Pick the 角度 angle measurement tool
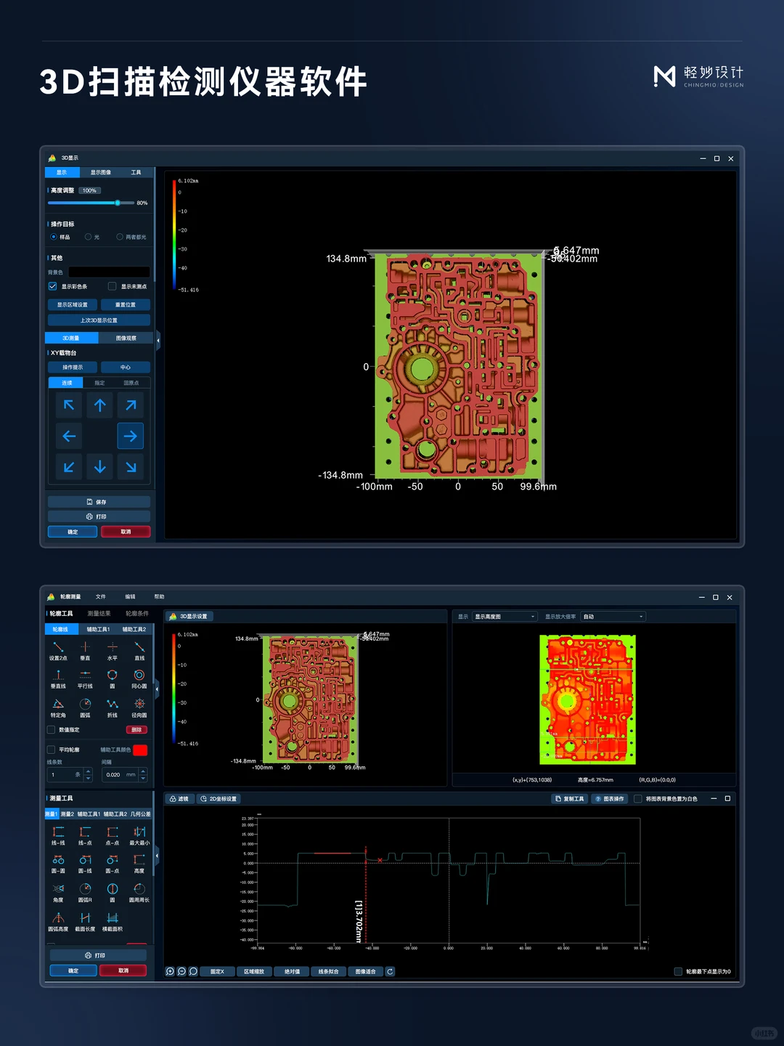 click(58, 893)
